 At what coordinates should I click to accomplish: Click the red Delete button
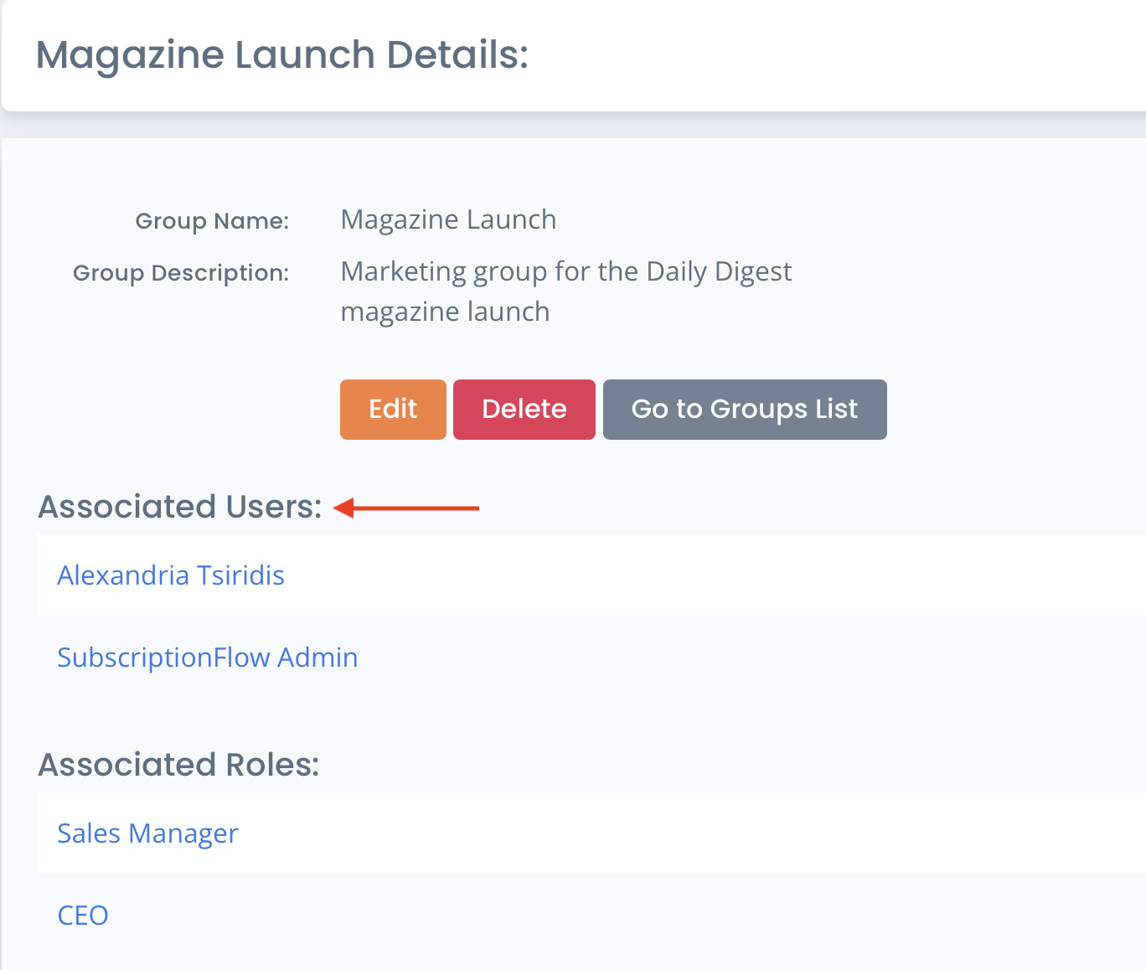[x=524, y=410]
